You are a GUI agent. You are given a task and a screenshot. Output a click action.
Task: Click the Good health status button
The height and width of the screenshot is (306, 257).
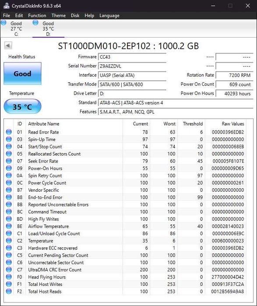[22, 74]
